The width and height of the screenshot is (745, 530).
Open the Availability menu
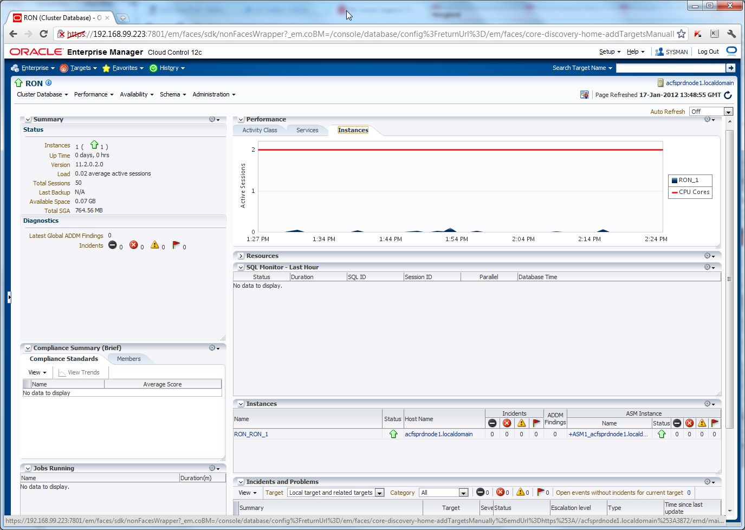tap(137, 94)
